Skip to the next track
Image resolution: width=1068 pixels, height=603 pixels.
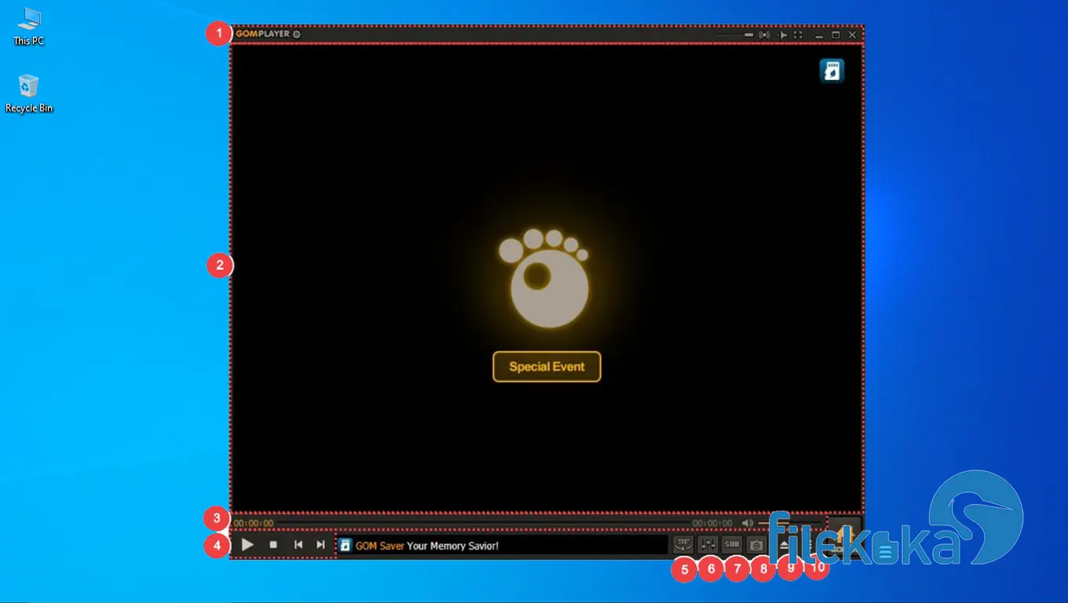(320, 545)
